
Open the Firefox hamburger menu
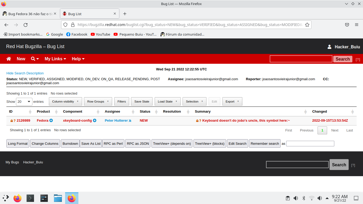tap(357, 25)
